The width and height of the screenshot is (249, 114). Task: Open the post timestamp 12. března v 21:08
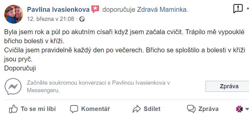tap(50, 19)
